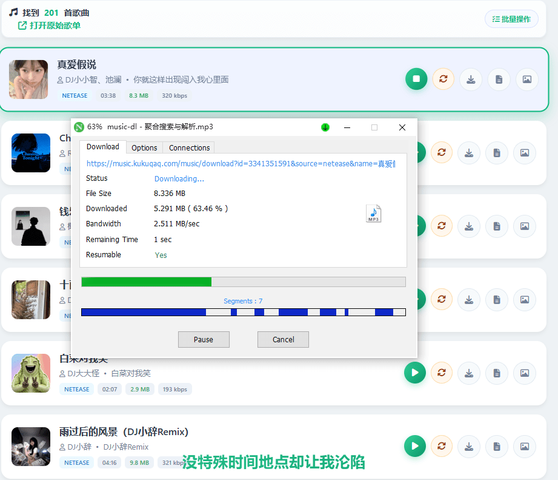Play 白菜对我笑 with the green play icon
This screenshot has height=480, width=558.
[415, 373]
